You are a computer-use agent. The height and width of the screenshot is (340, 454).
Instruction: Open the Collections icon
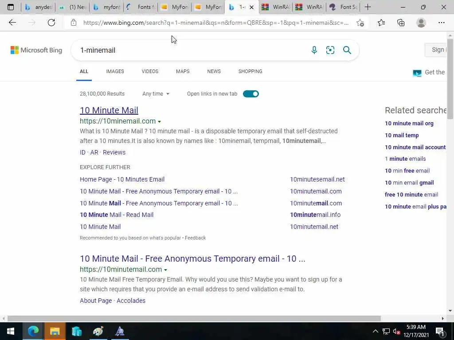(x=401, y=23)
